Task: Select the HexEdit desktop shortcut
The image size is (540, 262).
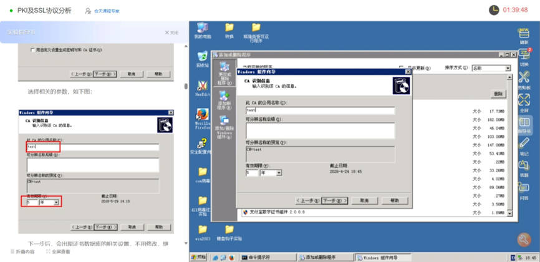Action: coord(203,88)
